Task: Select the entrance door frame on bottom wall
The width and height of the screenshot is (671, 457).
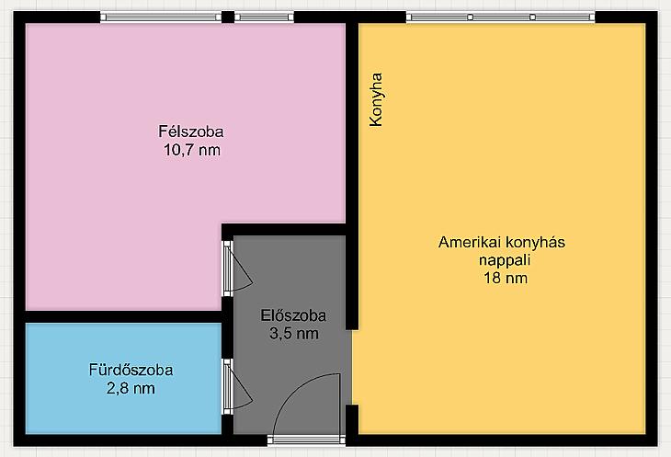Action: tap(306, 440)
